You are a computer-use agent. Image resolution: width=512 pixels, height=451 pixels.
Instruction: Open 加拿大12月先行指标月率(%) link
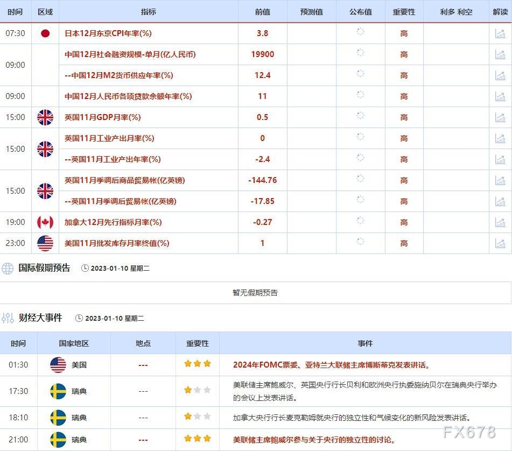point(113,222)
